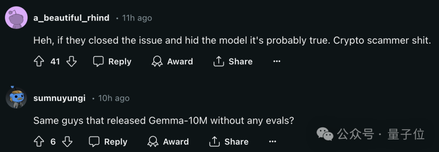
Task: Downvote a_beautiful_rhind's comment
Action: (72, 61)
